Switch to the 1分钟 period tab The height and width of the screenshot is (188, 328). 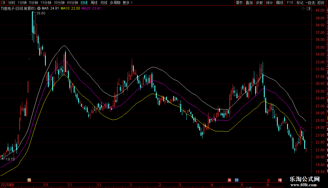tap(22, 3)
